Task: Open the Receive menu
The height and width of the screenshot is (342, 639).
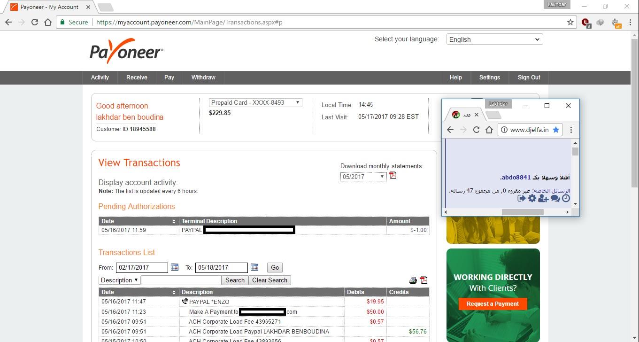Action: [x=137, y=78]
